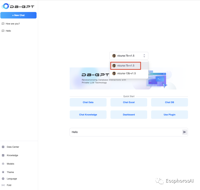
Task: Click the Knowledge book icon
Action: [x=3, y=155]
